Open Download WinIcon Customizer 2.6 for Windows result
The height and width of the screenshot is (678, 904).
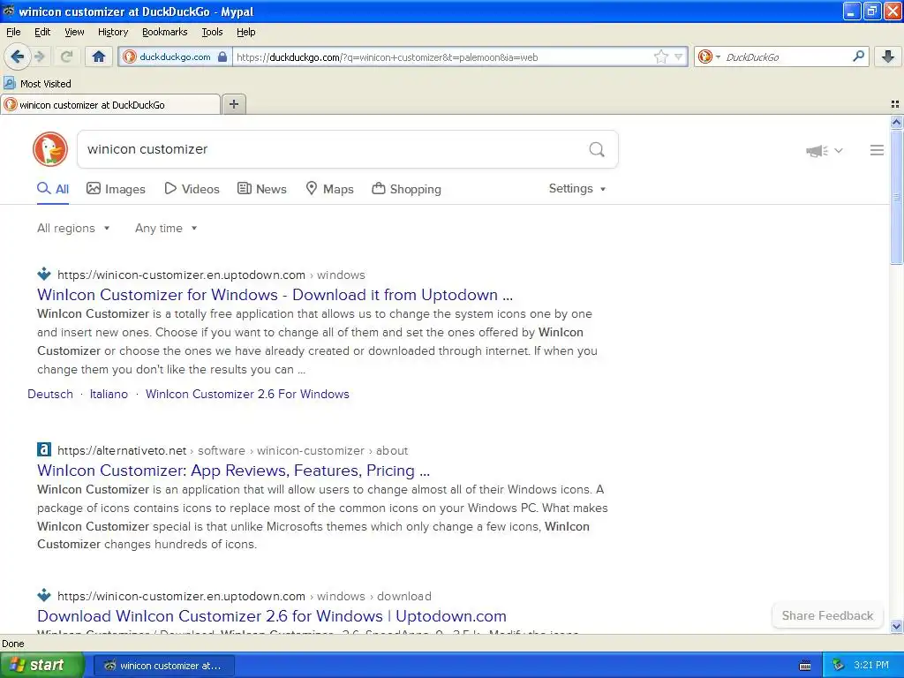(x=272, y=615)
